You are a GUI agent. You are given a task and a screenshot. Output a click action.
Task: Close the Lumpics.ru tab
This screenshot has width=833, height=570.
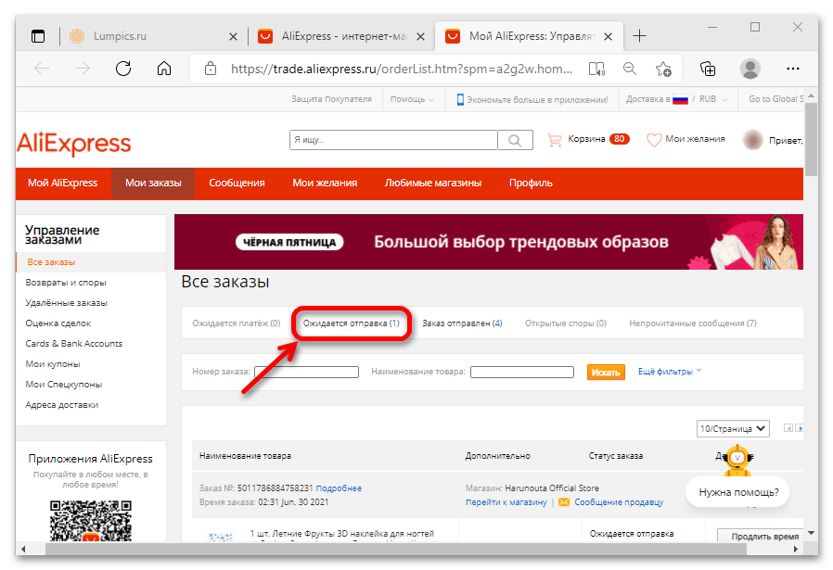[233, 37]
